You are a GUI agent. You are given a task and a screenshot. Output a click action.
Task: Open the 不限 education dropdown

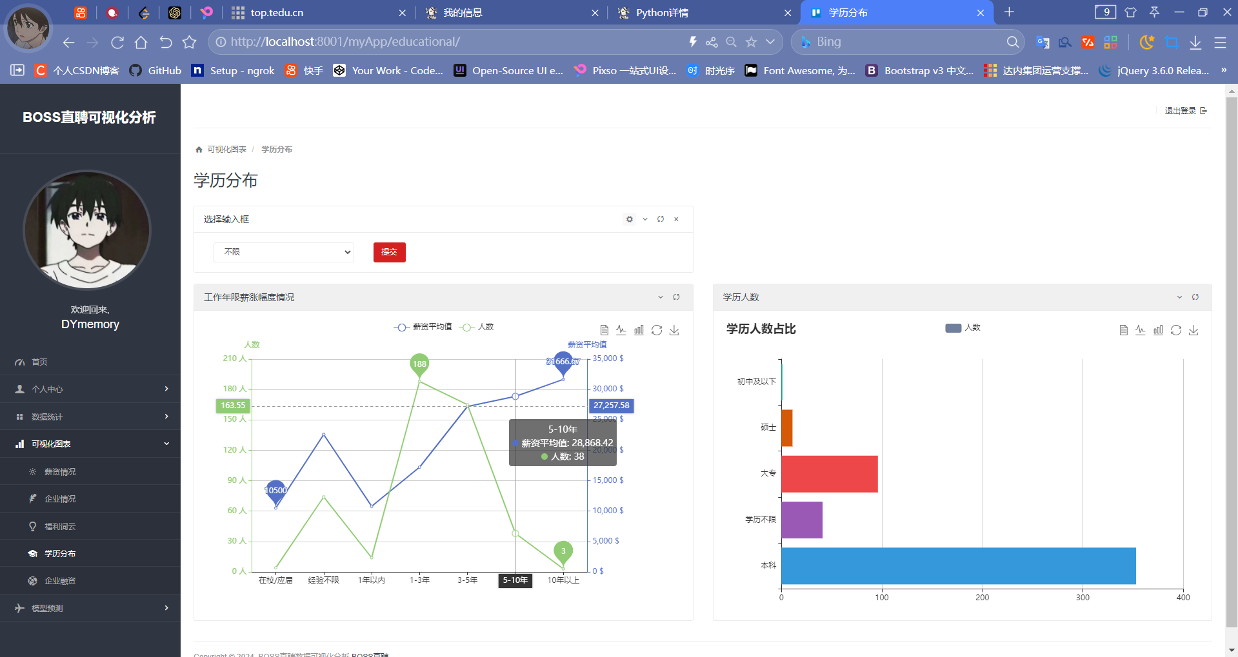(x=284, y=252)
